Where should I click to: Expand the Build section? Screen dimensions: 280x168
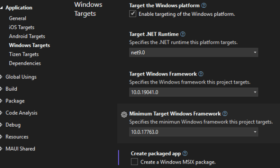[x=1, y=89]
